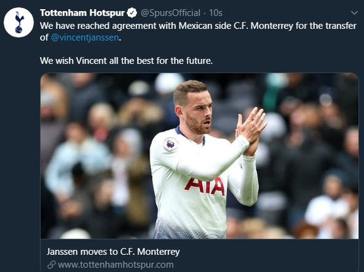Click the Premier League sleeve badge in photo
Image resolution: width=364 pixels, height=272 pixels.
pyautogui.click(x=171, y=144)
